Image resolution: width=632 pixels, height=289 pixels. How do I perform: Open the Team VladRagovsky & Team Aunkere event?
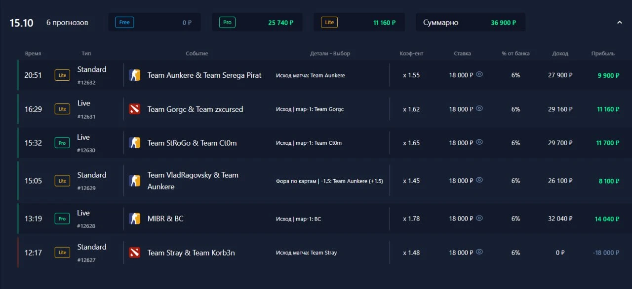[x=193, y=181]
